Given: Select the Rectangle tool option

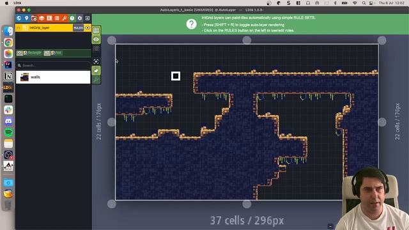Looking at the screenshot, I should click(x=29, y=53).
